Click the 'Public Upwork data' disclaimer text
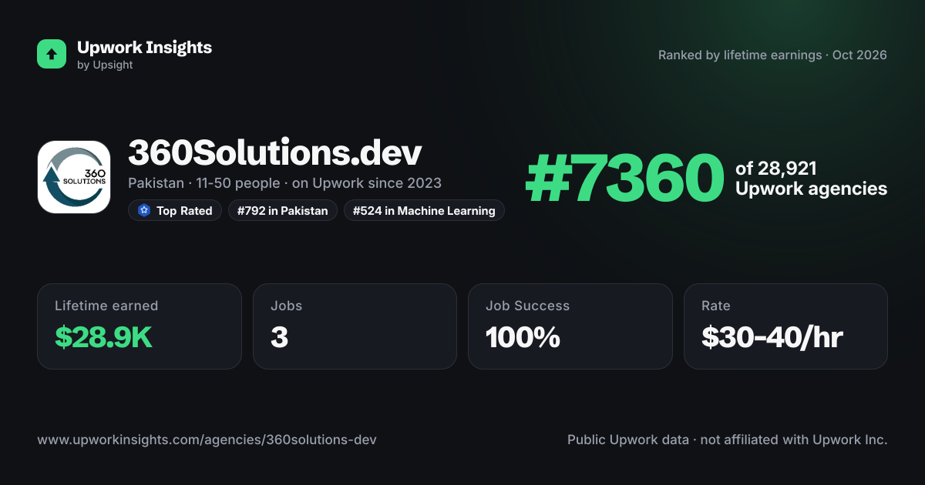The width and height of the screenshot is (925, 485). tap(728, 440)
